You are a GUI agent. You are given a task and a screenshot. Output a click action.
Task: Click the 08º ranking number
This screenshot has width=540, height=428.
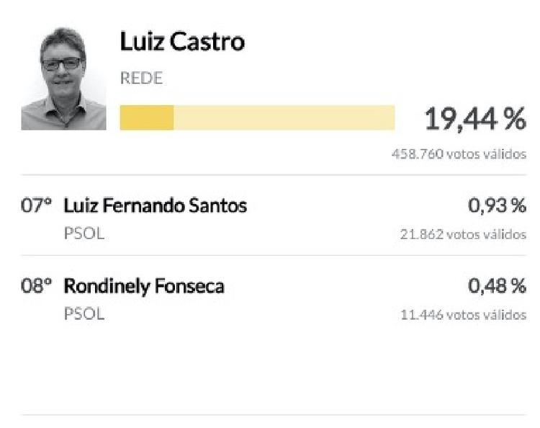(x=37, y=286)
